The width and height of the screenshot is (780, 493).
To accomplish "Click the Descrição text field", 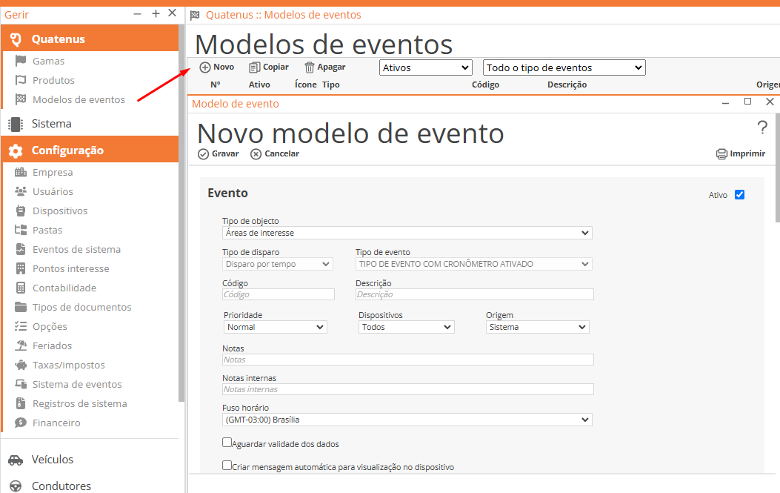I will click(x=474, y=294).
